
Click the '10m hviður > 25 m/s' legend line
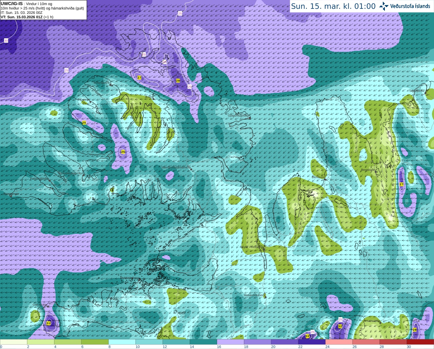[42, 8]
